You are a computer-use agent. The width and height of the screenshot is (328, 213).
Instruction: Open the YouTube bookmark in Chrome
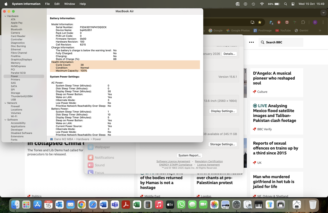pos(283,31)
